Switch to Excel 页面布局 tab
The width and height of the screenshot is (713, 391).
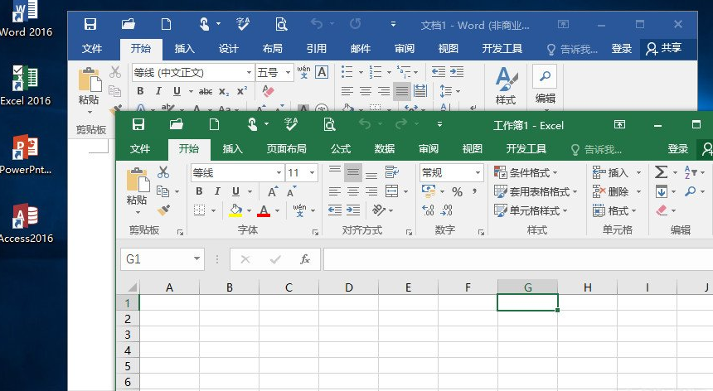coord(287,148)
